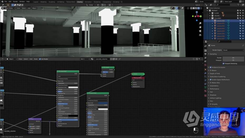
Task: Disable the Screen Space Reflections checkbox
Action: (210, 80)
